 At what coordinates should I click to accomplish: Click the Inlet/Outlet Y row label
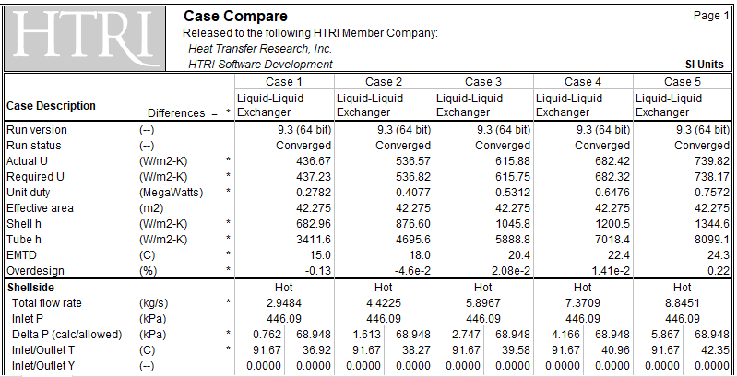point(43,366)
